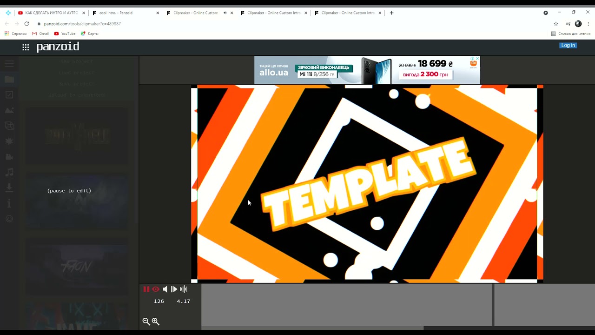This screenshot has height=335, width=595.
Task: Open the download render panel icon
Action: click(9, 187)
